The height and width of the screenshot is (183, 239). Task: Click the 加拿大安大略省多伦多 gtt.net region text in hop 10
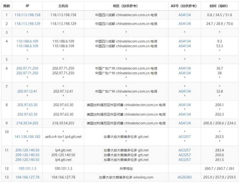point(126,137)
